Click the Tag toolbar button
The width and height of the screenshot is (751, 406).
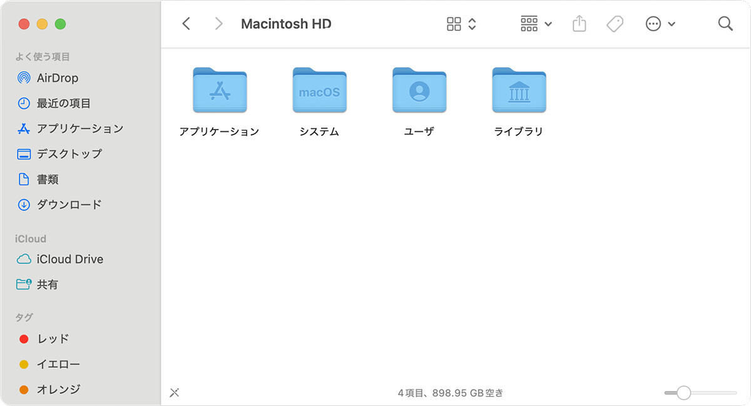(615, 24)
